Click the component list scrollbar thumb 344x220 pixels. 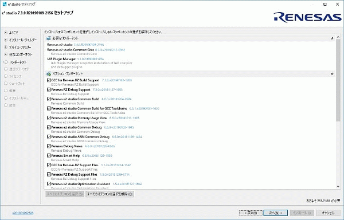tap(338, 80)
